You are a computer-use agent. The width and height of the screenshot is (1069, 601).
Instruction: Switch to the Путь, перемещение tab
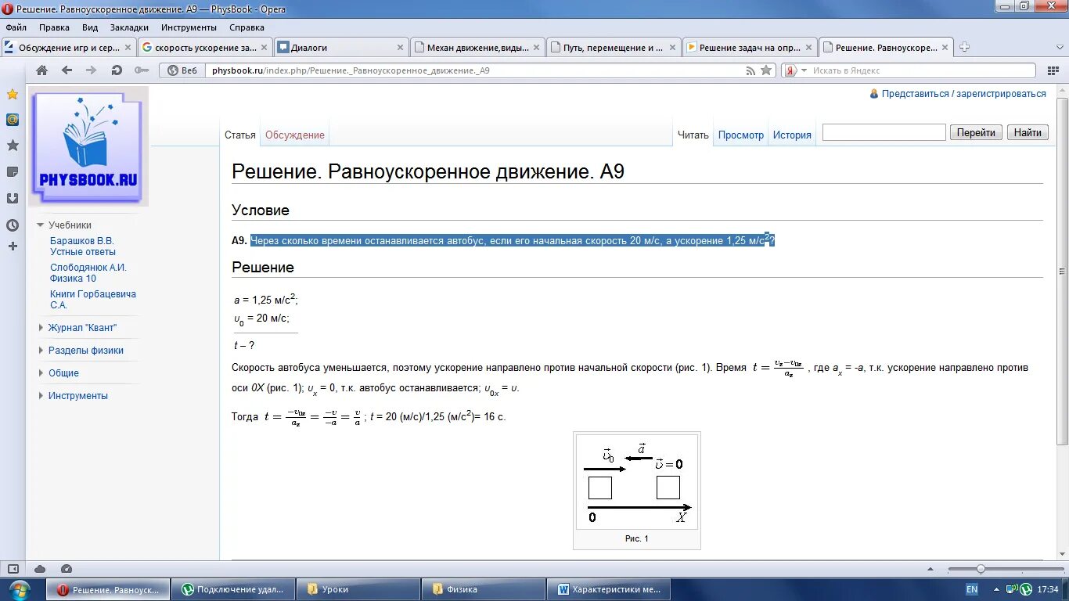point(614,48)
